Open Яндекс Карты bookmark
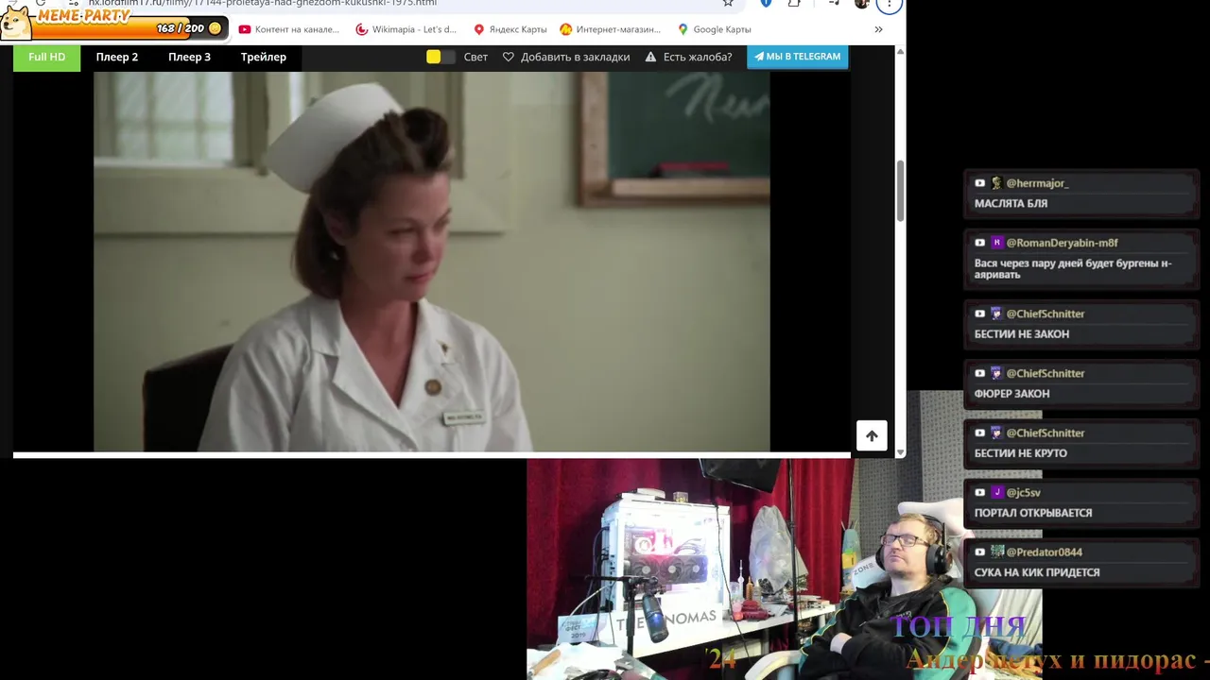 (510, 29)
